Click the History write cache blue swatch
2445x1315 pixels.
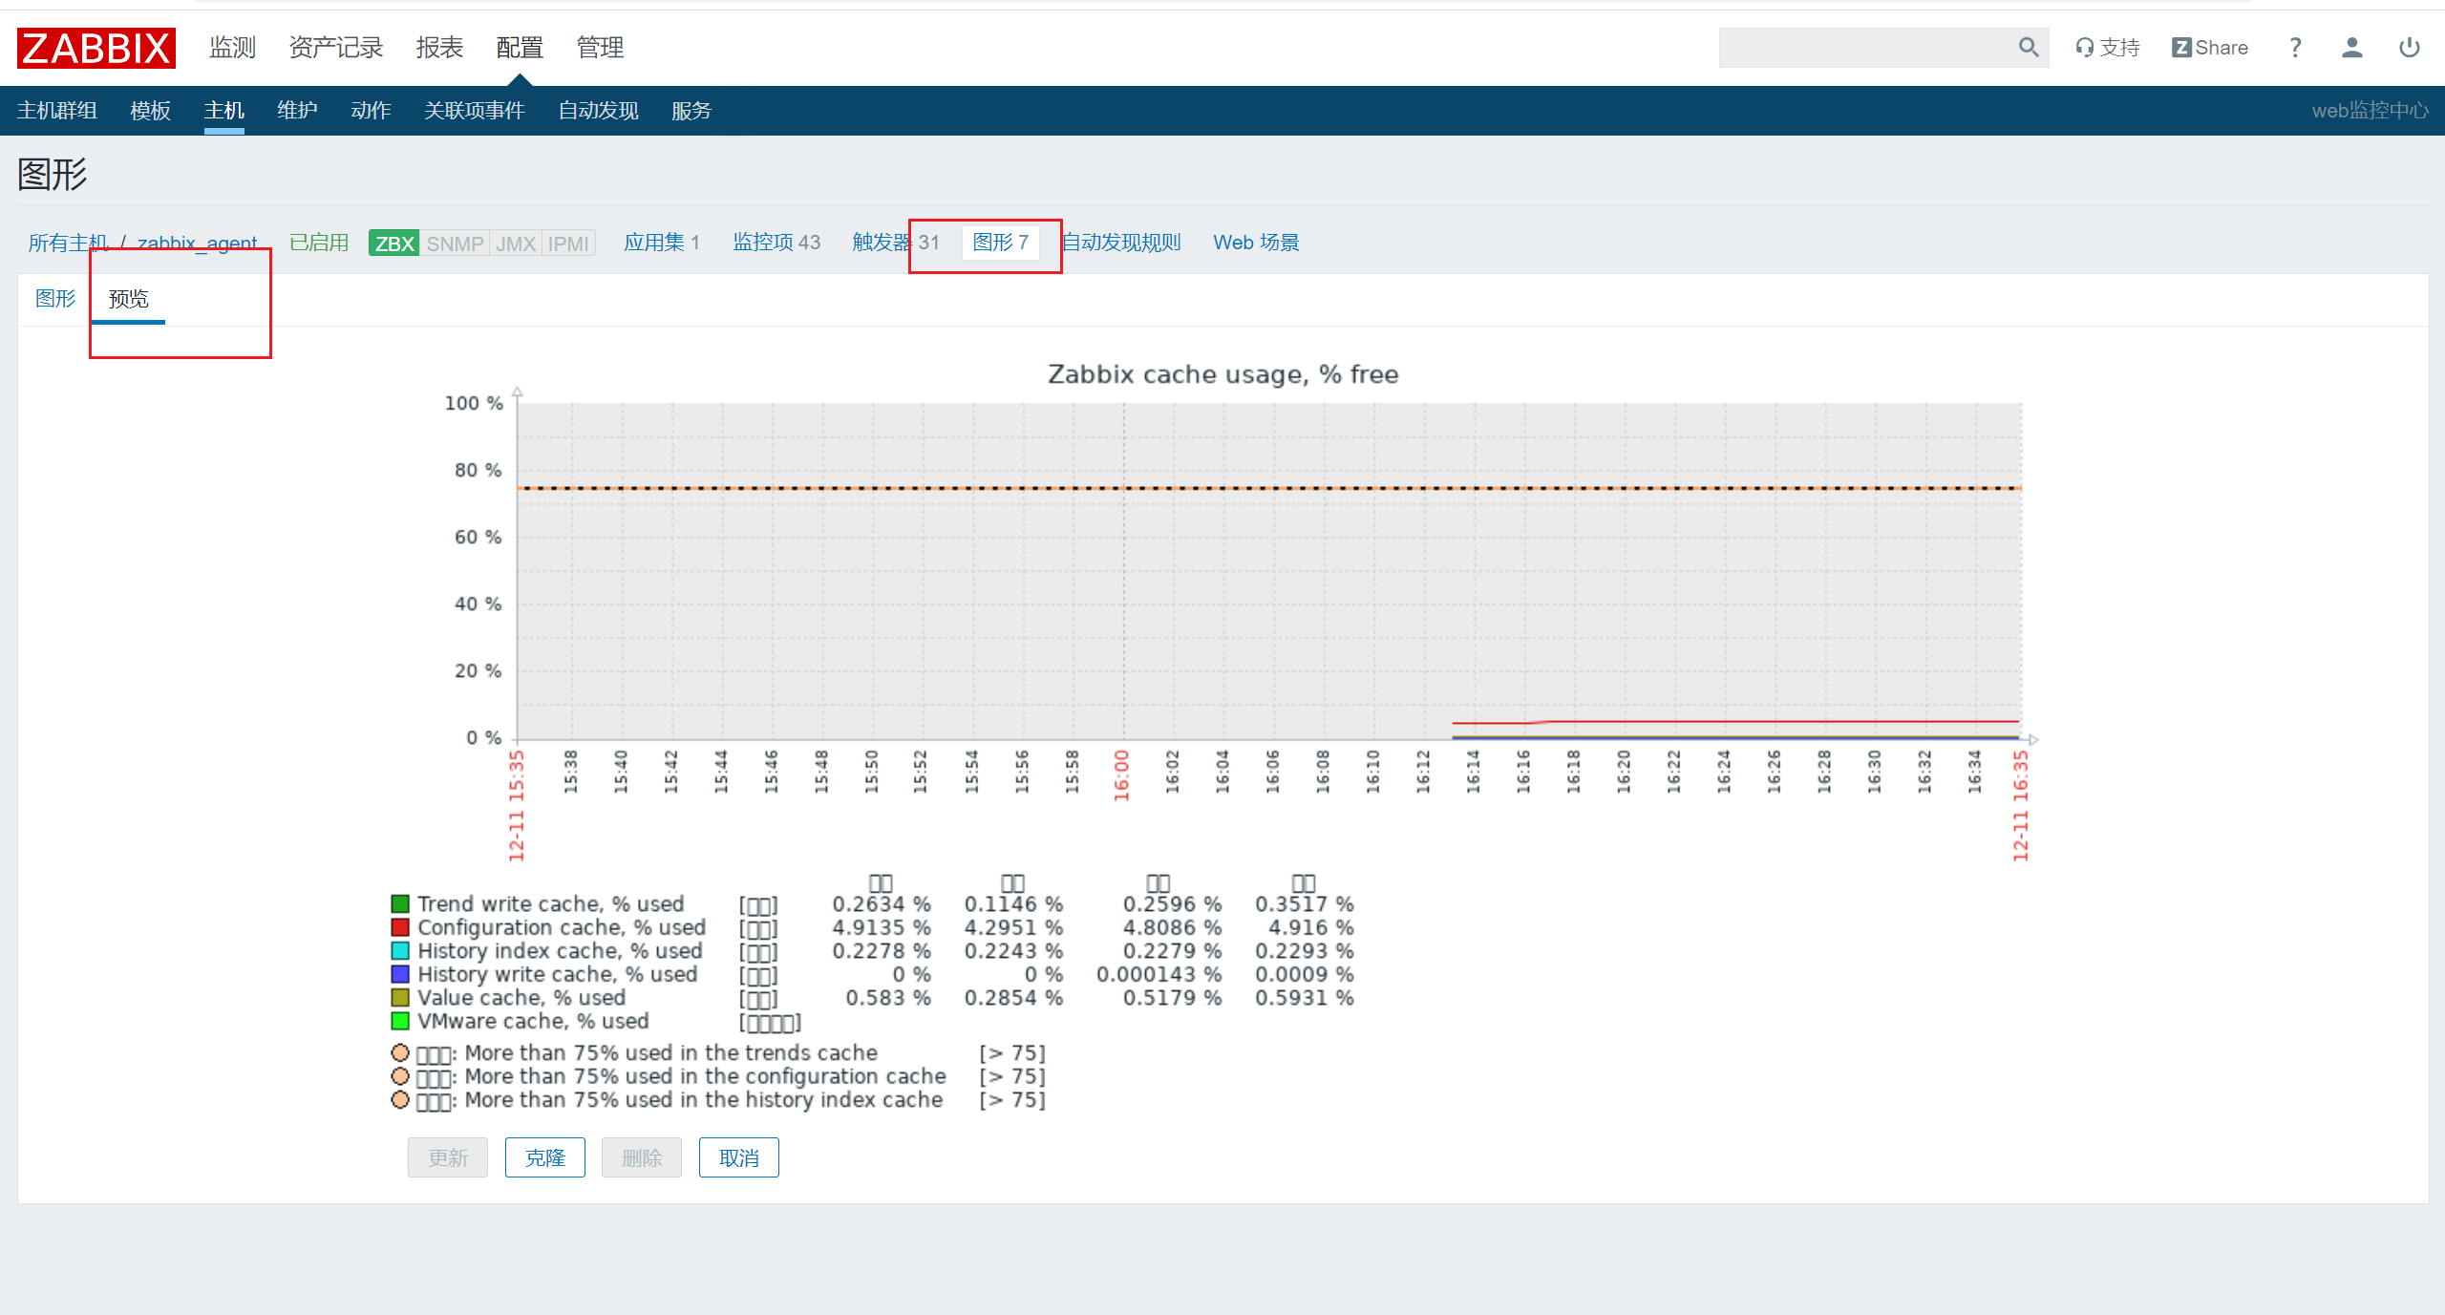tap(400, 974)
